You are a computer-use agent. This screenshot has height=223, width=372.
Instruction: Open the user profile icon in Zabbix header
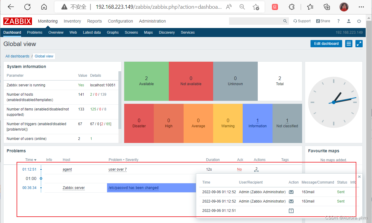pyautogui.click(x=349, y=21)
